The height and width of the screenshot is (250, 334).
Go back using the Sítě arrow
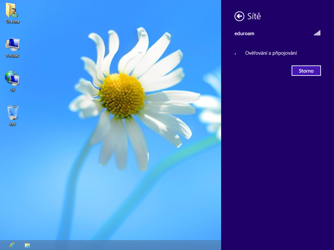[x=239, y=16]
